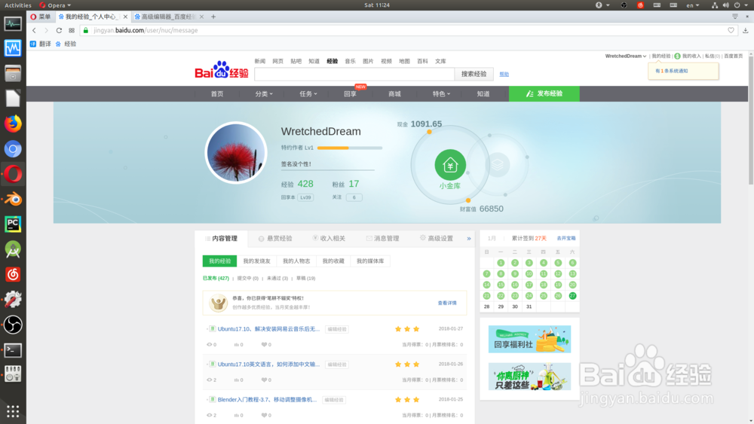Open the system notification 有1条系统通知
Image resolution: width=754 pixels, height=424 pixels.
672,71
